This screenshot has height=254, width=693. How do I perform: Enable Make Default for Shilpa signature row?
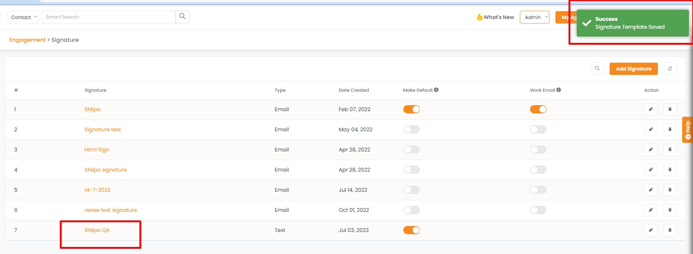pos(411,170)
